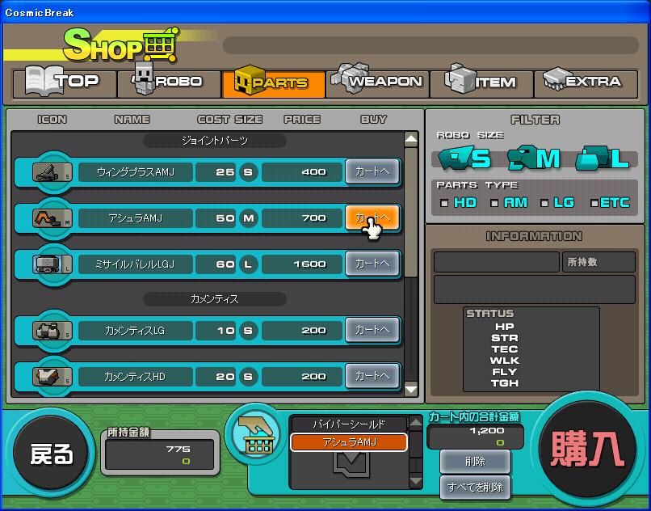Click the 戻る back button

[51, 454]
